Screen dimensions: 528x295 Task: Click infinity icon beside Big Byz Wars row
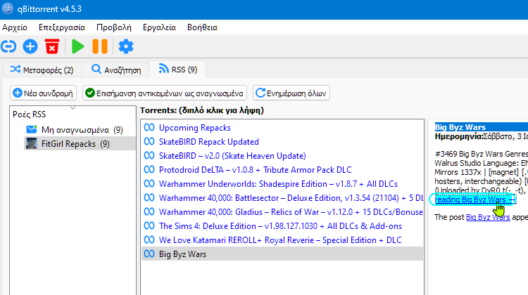[149, 254]
